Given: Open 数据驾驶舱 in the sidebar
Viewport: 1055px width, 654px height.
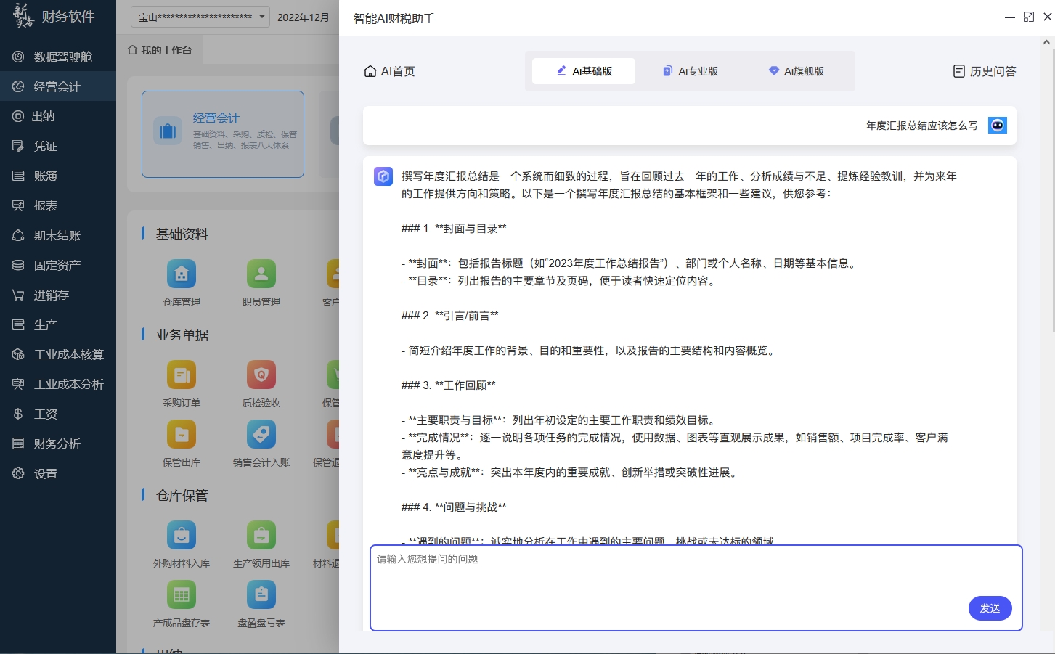Looking at the screenshot, I should [x=58, y=57].
